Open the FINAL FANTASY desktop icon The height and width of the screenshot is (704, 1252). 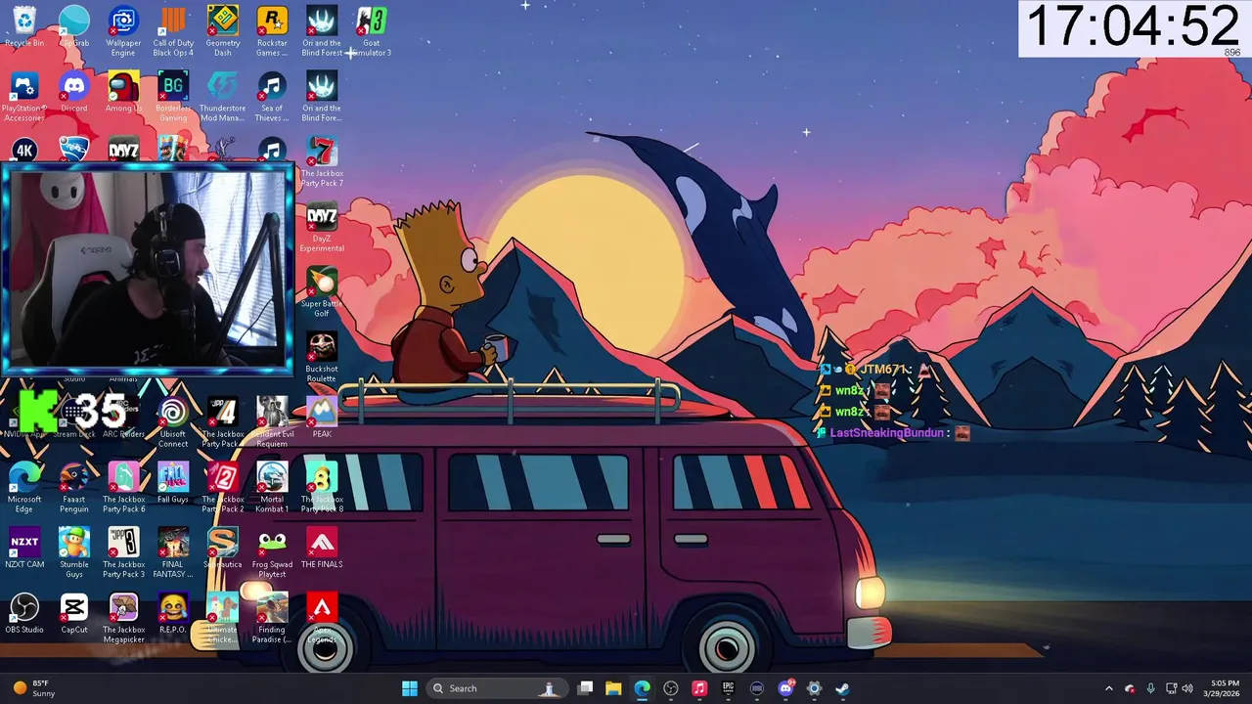(x=173, y=553)
